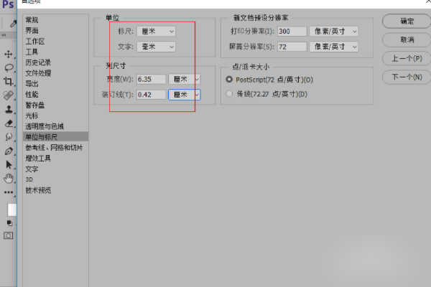Screen dimensions: 431x287
Task: Confirm with the 确定 button
Action: click(x=407, y=21)
